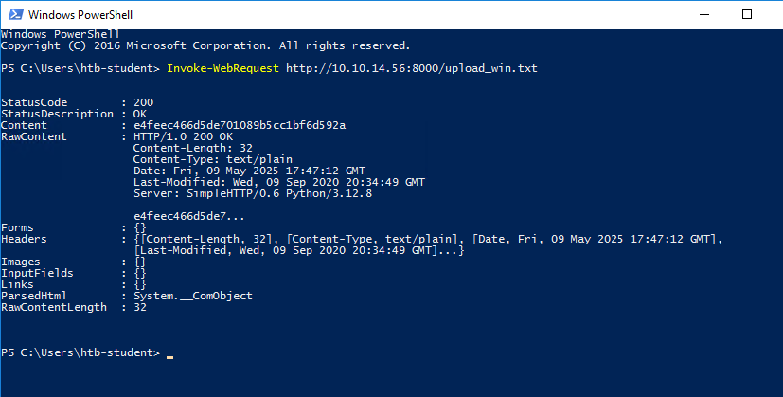
Task: Click the Copyright Microsoft Corporation line
Action: pos(205,45)
